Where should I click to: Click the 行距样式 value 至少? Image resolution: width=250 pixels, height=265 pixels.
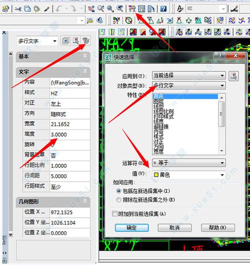70,187
